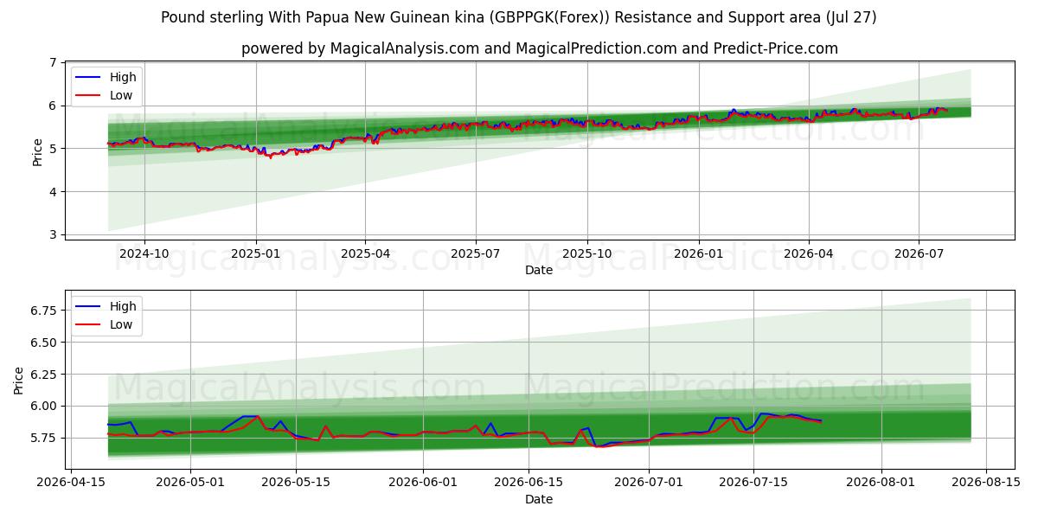This screenshot has width=1038, height=519.
Task: Click the 2026-06-01 tick label on bottom chart
Action: tap(424, 483)
